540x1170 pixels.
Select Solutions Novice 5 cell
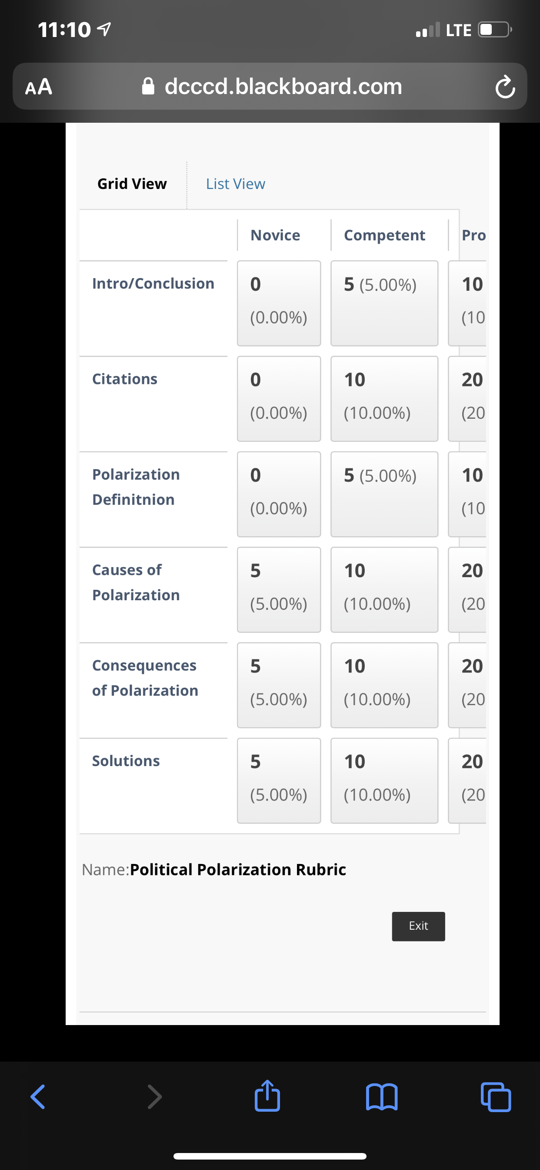point(279,780)
